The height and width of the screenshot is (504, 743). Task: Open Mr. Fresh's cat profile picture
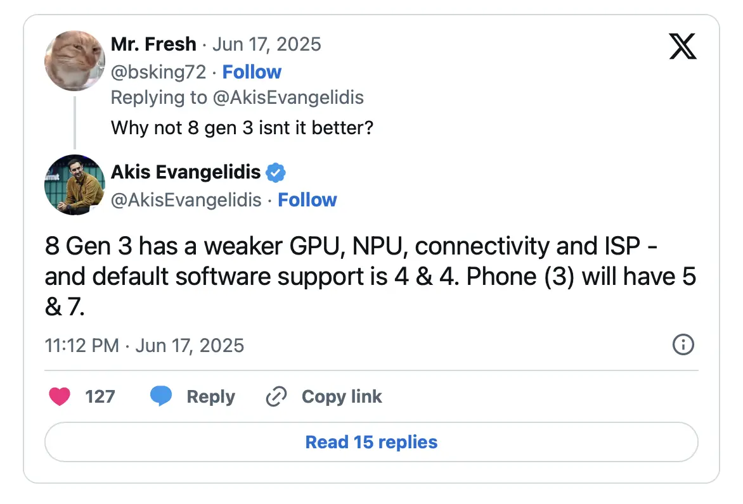[74, 61]
